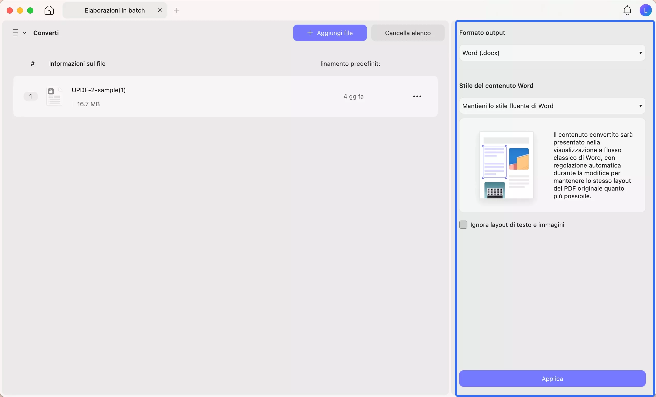Open the Formato output dropdown Word (.docx)
Screen dimensions: 656x397
tap(552, 53)
